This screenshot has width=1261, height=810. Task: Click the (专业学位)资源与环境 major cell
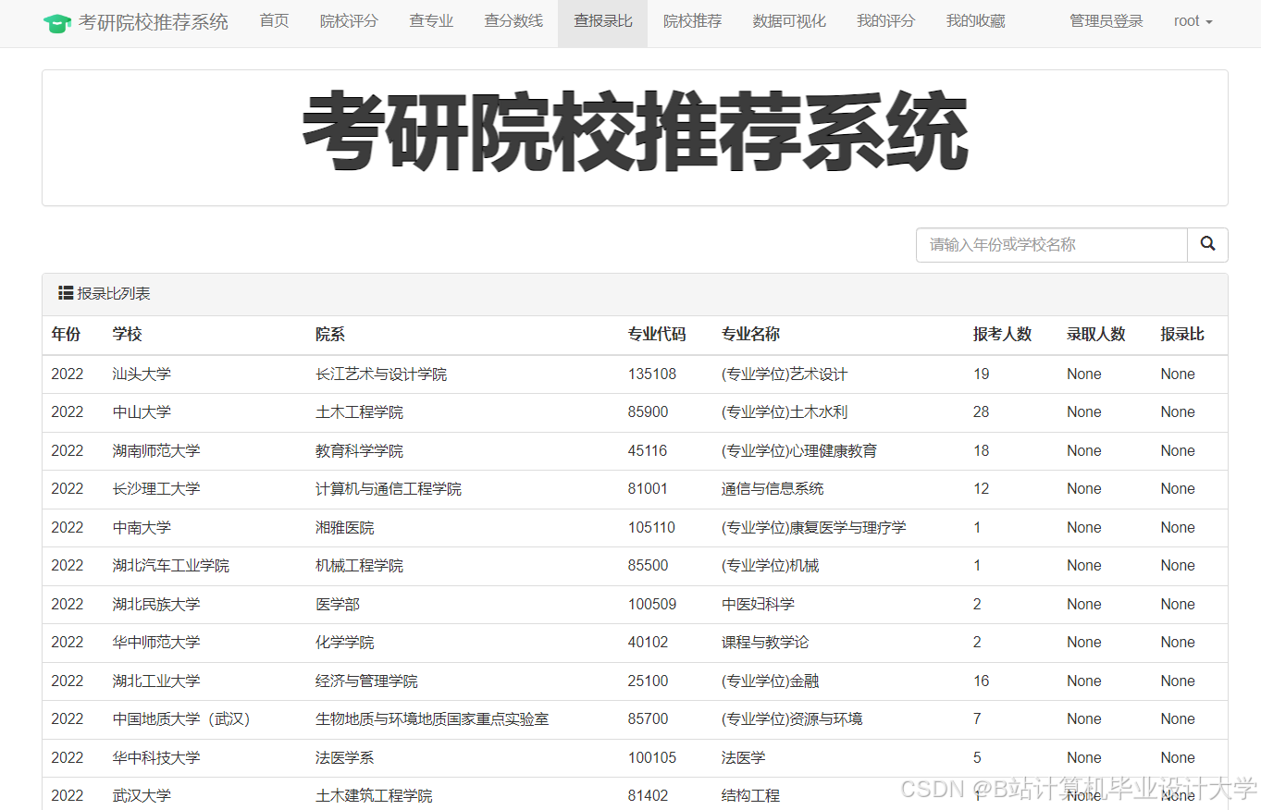[x=791, y=719]
